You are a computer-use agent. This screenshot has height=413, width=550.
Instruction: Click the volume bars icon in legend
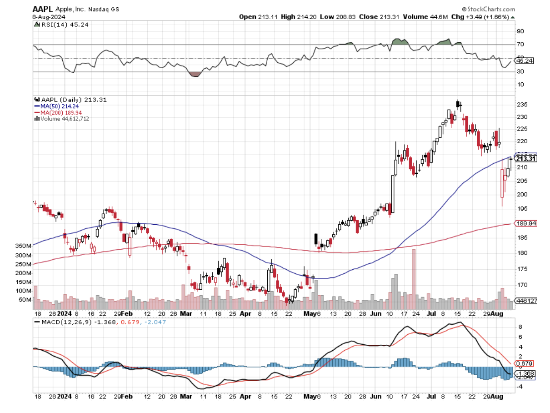[37, 119]
